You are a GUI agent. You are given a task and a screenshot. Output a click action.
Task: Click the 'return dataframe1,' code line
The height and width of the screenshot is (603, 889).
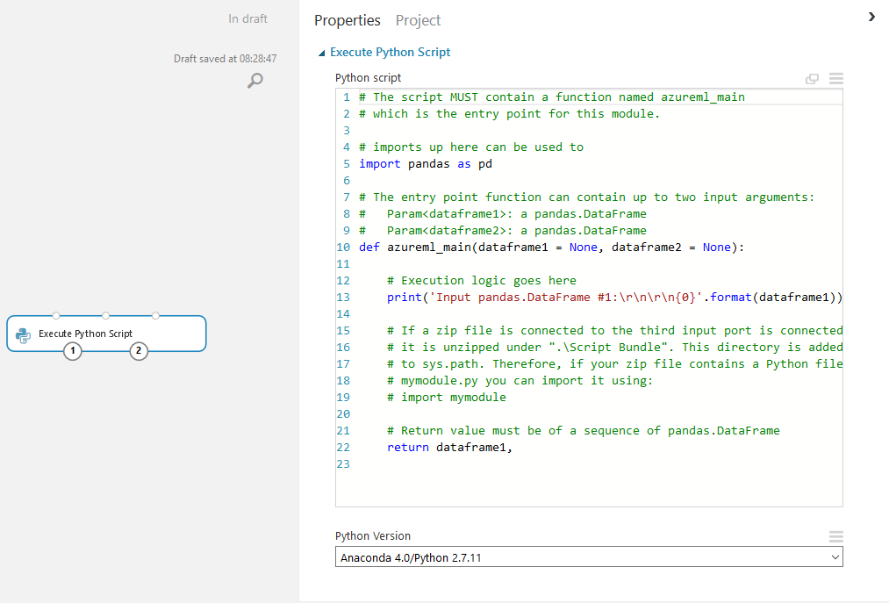449,448
